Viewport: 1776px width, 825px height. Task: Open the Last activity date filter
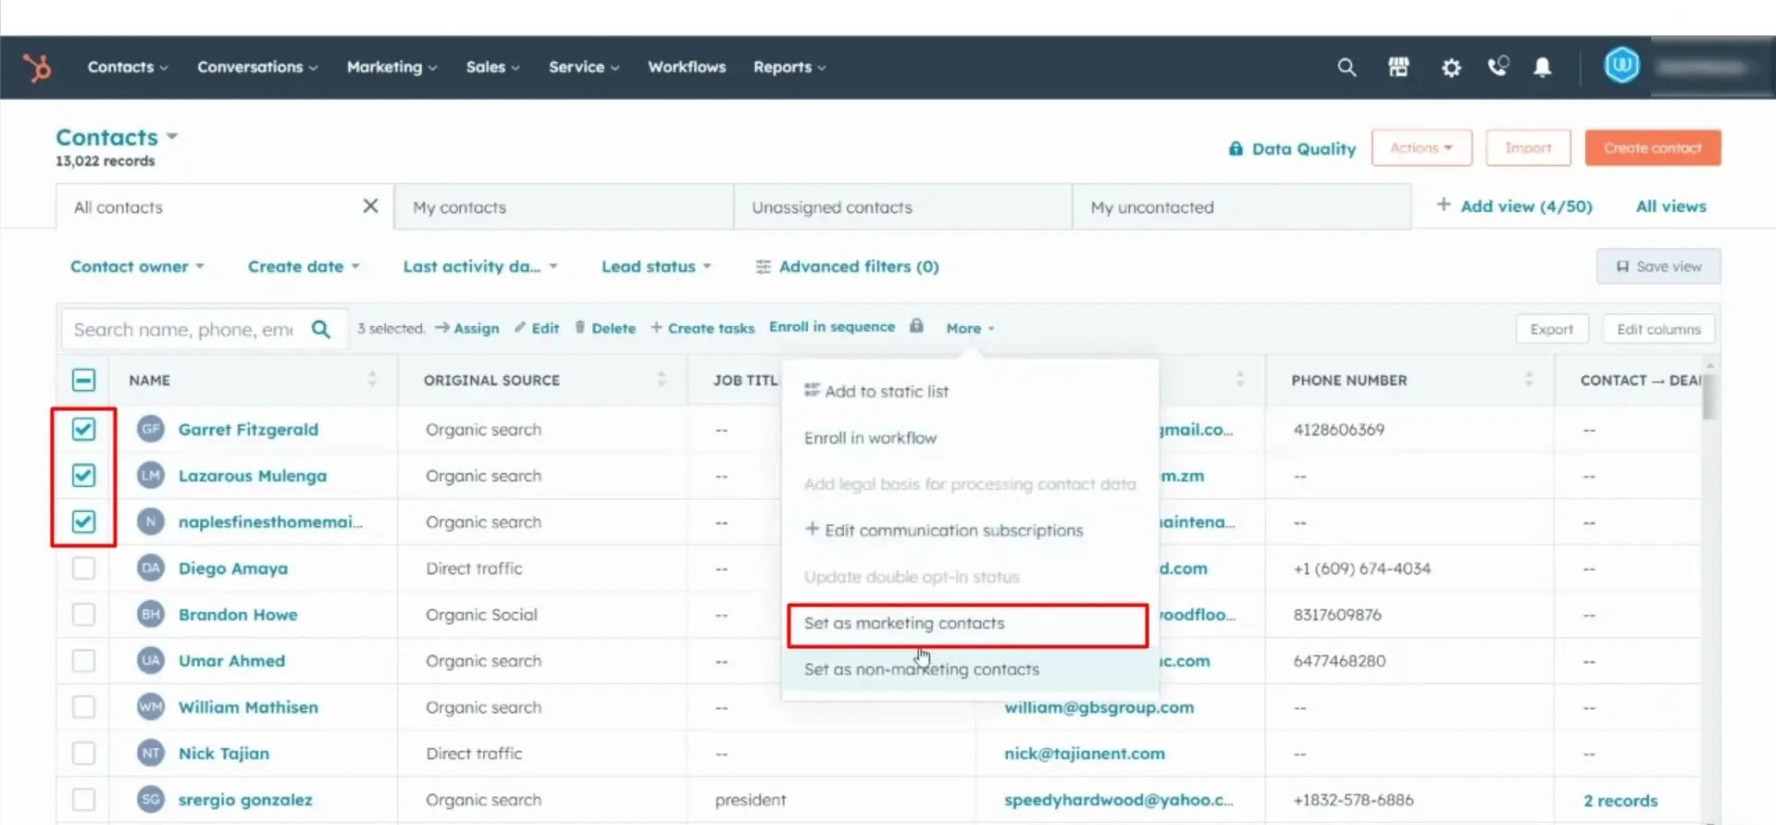coord(480,267)
